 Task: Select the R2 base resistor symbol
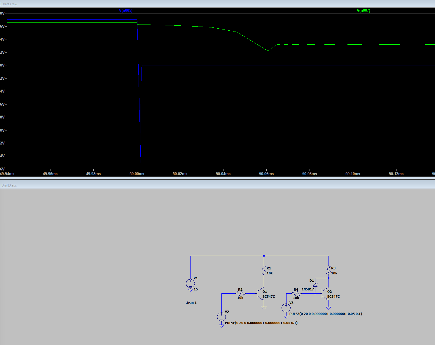click(x=240, y=294)
